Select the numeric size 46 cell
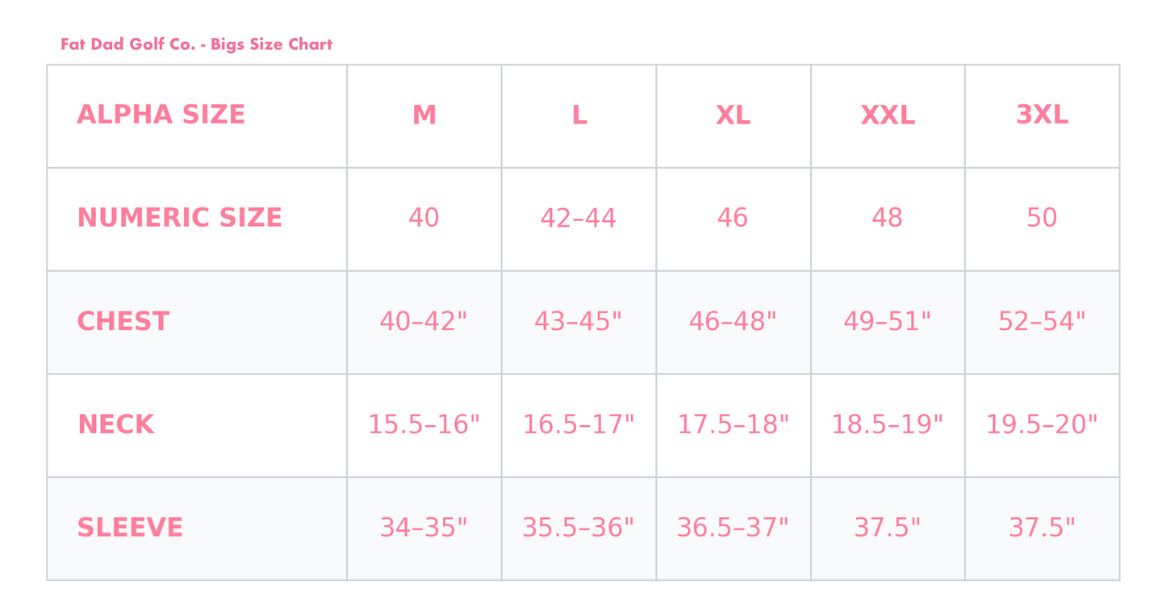 coord(733,218)
